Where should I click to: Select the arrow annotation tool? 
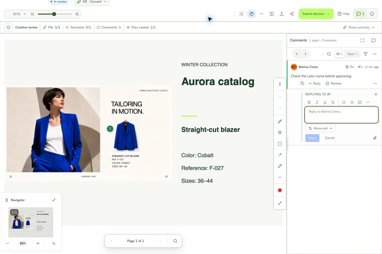point(280,155)
